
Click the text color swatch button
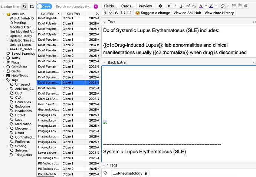200,6
